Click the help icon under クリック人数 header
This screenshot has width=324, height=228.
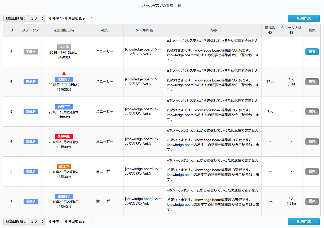coord(291,33)
